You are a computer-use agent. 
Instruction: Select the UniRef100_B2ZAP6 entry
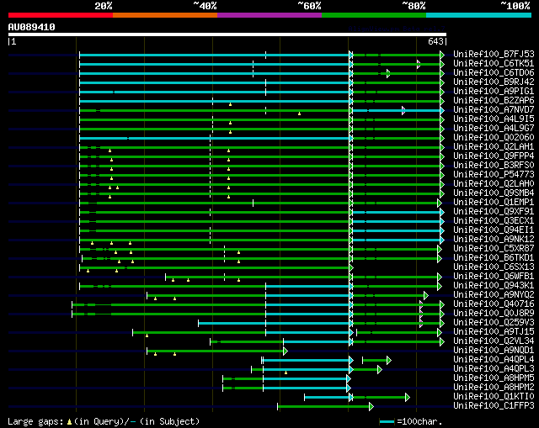[x=494, y=101]
